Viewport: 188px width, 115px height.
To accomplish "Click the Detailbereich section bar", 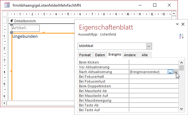I will click(42, 21).
